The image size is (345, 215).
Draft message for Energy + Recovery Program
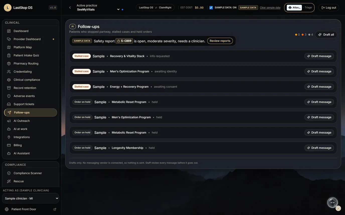click(319, 87)
